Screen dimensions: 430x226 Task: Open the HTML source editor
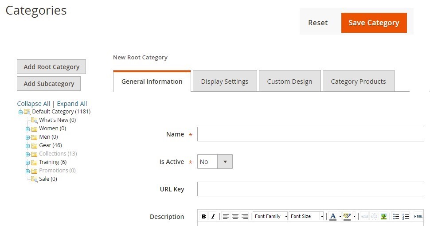coord(418,217)
